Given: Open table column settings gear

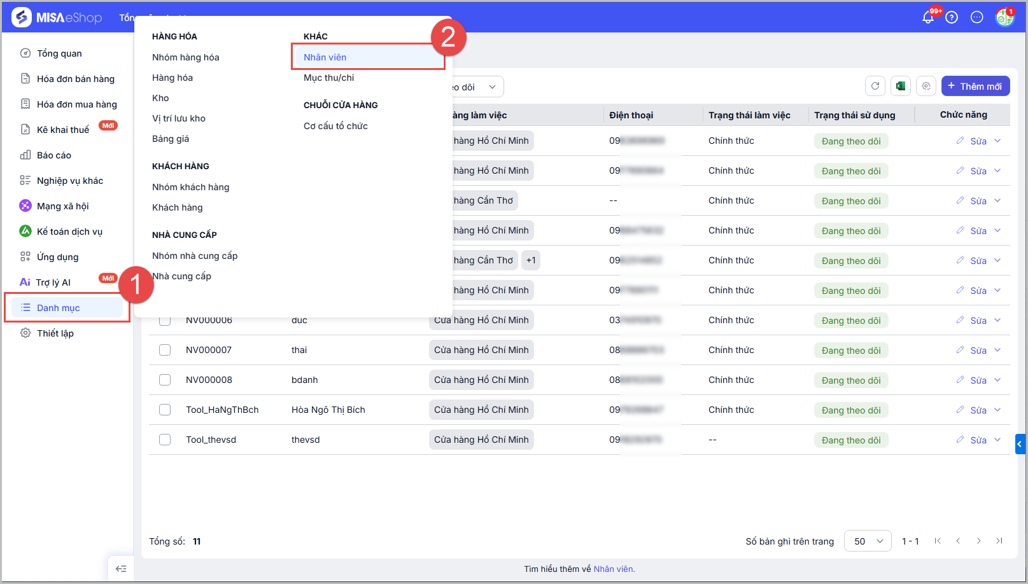Looking at the screenshot, I should pos(926,86).
